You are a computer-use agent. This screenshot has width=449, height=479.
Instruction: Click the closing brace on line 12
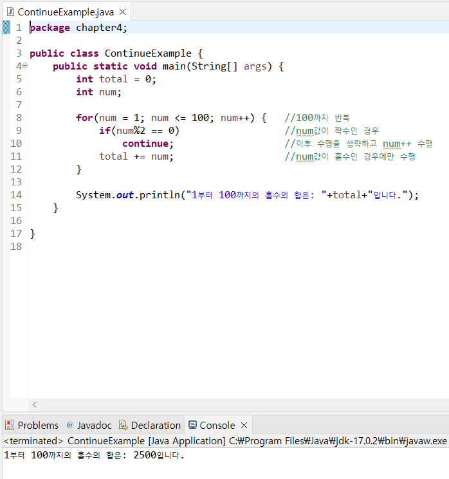coord(78,169)
